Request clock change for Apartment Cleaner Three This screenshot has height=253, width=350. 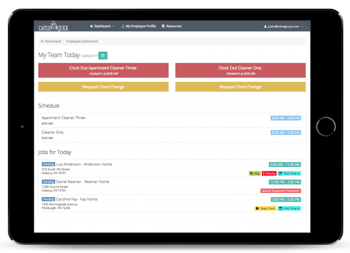coord(103,87)
